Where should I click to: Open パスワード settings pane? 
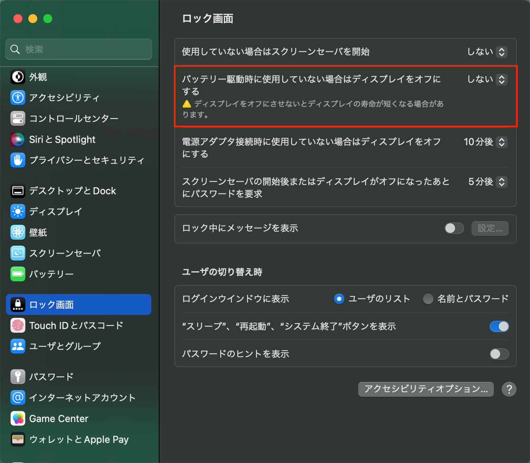79,377
